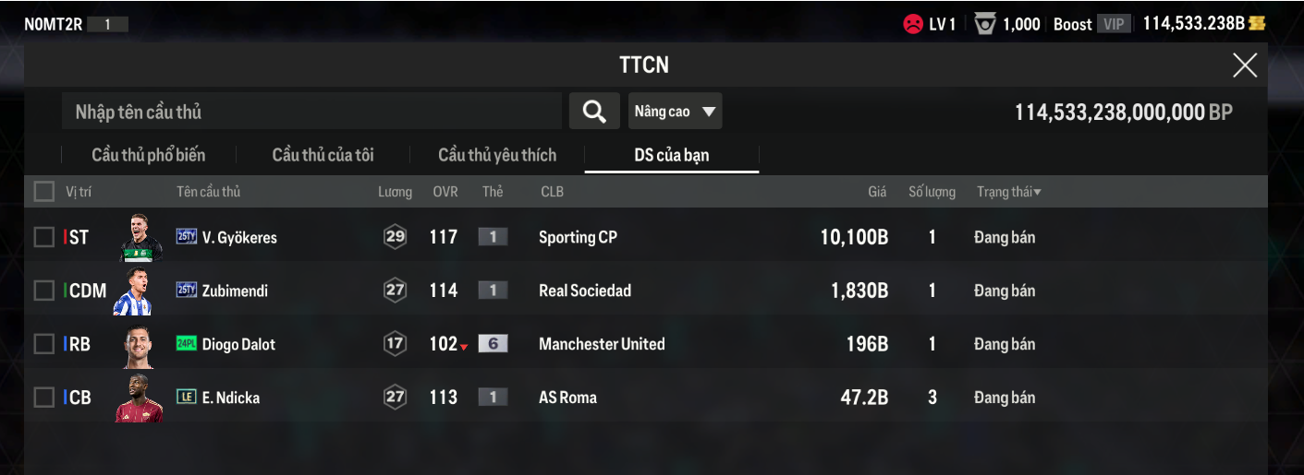Tick the checkbox for Zubimendi row
The height and width of the screenshot is (475, 1304).
[x=44, y=291]
